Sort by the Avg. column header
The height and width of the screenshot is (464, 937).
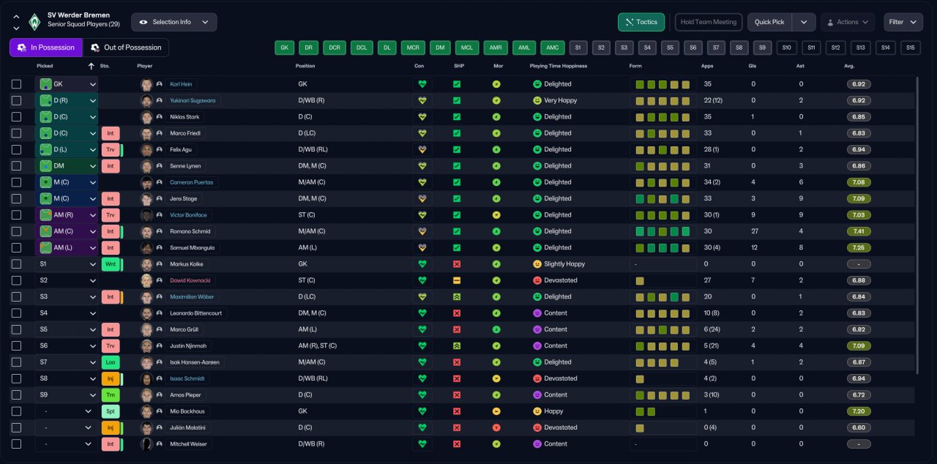[x=850, y=66]
